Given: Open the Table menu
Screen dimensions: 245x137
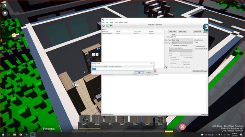Looking at the screenshot, I should click(x=111, y=22).
